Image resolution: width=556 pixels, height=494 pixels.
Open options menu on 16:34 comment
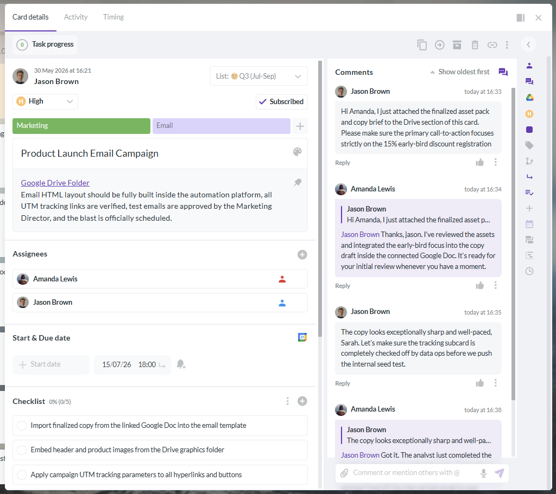click(x=496, y=285)
